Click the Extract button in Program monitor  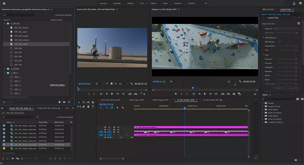pos(228,94)
